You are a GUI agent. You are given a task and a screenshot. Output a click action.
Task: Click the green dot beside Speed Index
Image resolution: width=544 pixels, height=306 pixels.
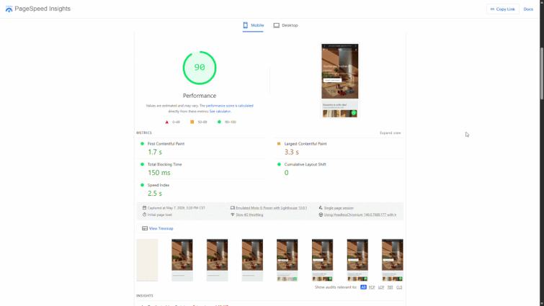coord(142,185)
